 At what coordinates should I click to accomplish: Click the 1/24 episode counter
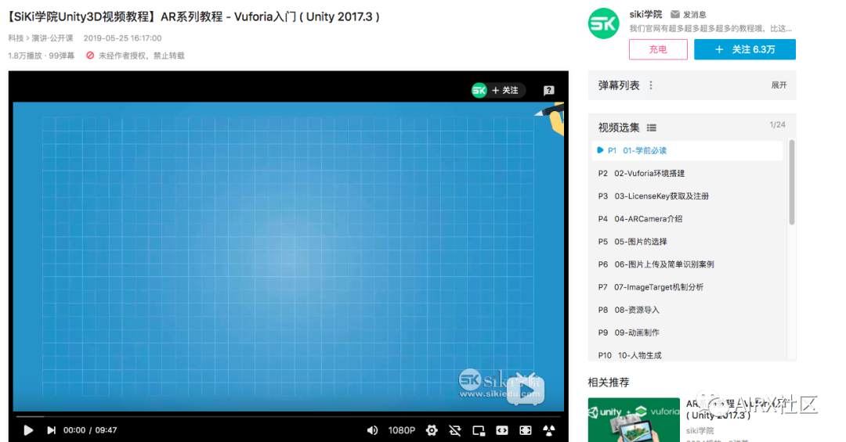point(778,124)
